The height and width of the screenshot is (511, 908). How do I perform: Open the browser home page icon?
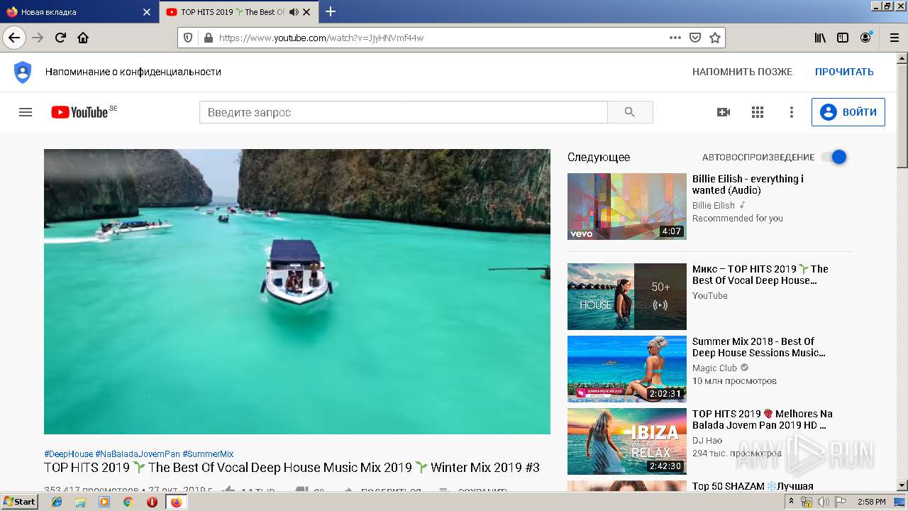point(83,38)
